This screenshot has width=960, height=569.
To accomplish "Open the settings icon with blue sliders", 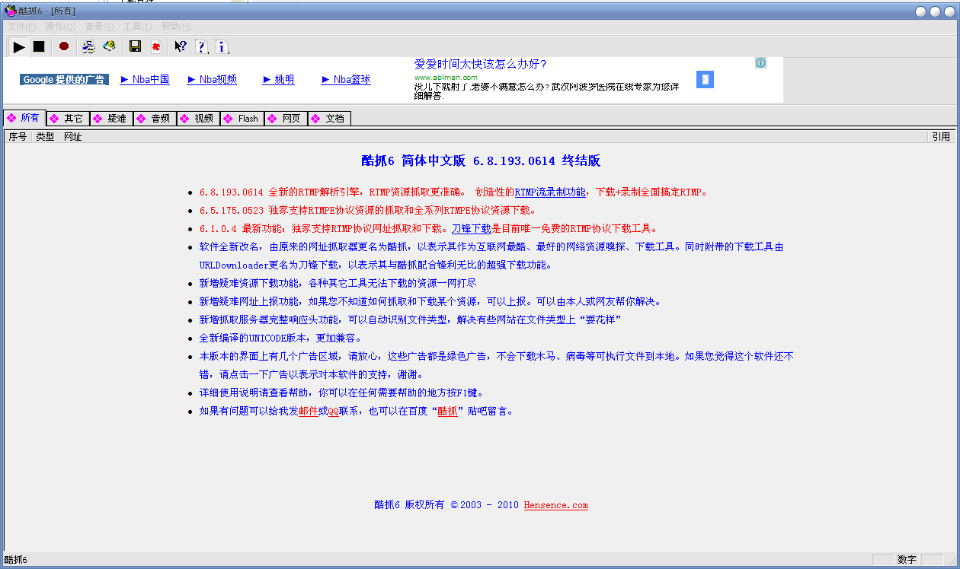I will [89, 47].
